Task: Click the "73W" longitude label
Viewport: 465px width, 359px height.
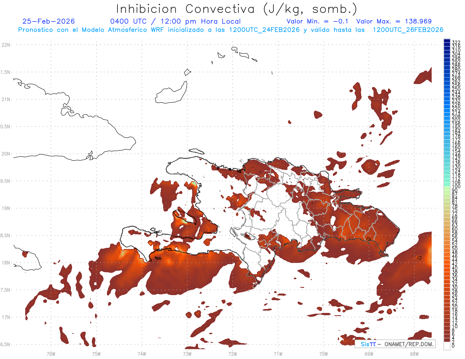Action: (187, 354)
